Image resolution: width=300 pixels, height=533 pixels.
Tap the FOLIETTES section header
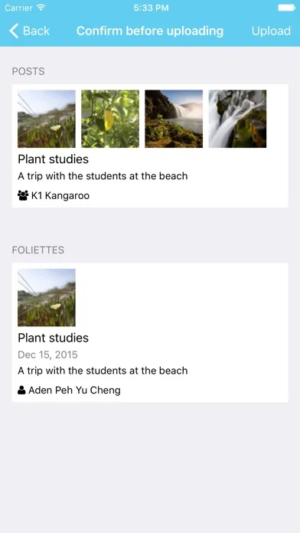pos(38,250)
